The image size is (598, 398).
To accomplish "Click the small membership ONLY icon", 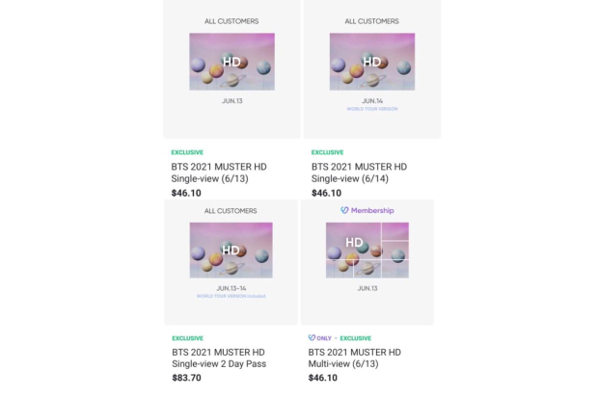I will [312, 338].
